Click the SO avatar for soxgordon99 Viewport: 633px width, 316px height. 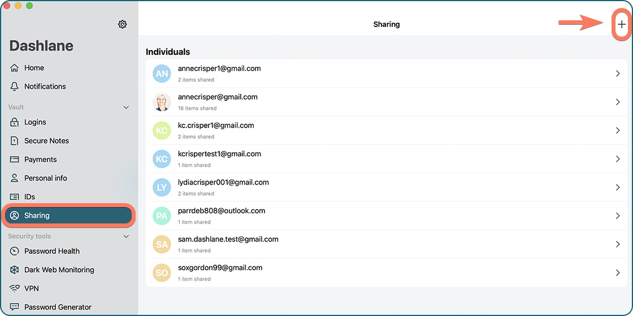tap(162, 273)
